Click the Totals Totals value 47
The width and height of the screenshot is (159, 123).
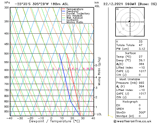(141, 45)
